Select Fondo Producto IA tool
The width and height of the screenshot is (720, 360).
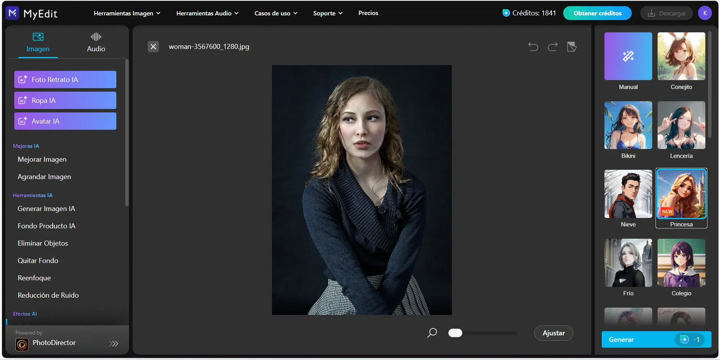[47, 226]
